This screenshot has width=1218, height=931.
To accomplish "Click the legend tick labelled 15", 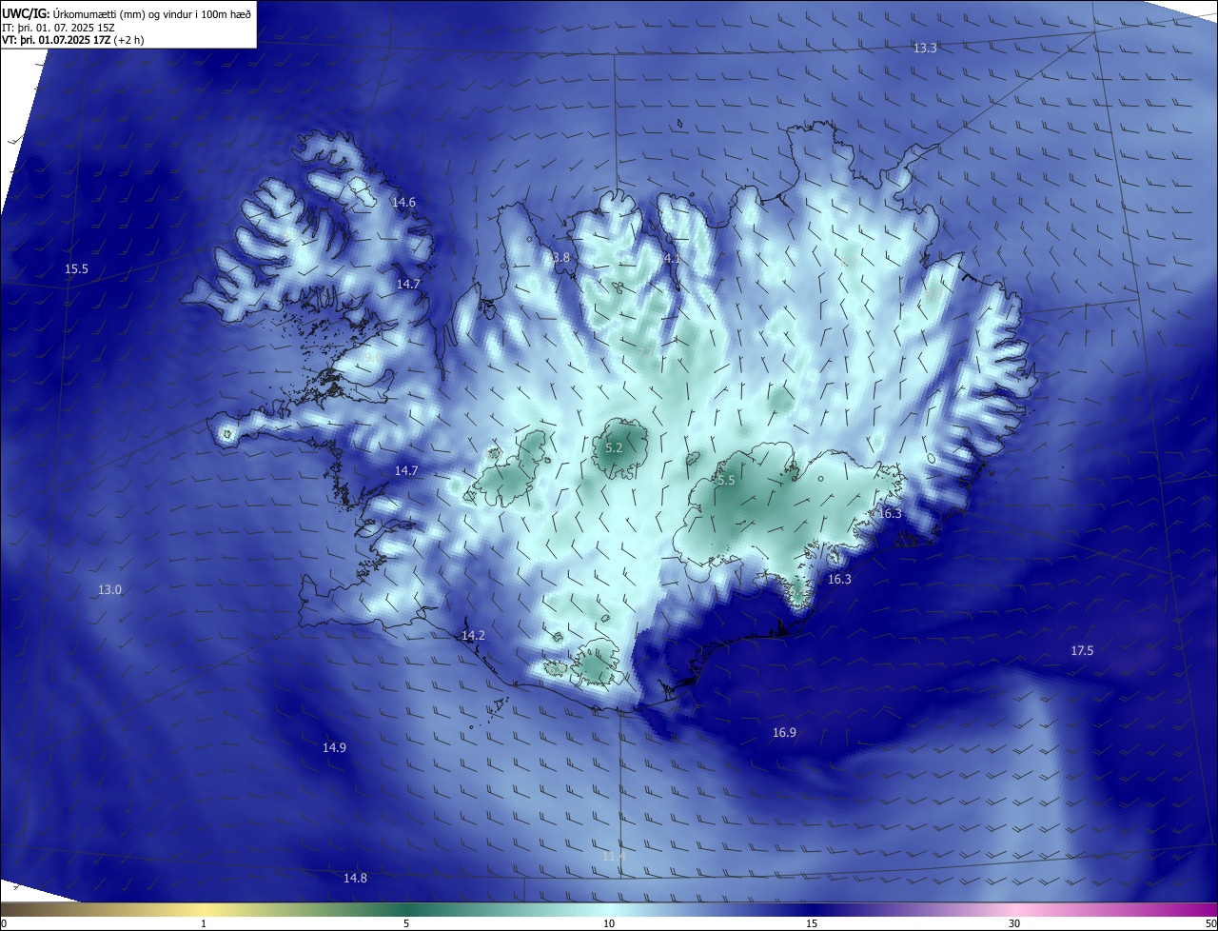I will 812,924.
